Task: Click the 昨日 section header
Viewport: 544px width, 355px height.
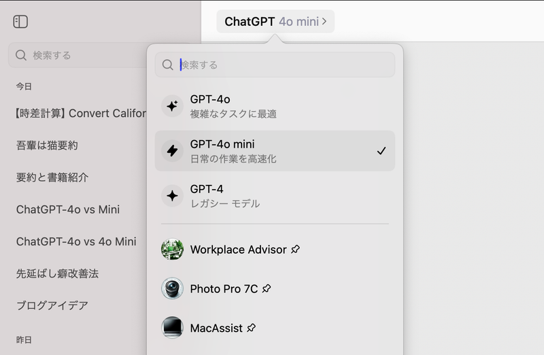Action: [x=24, y=340]
